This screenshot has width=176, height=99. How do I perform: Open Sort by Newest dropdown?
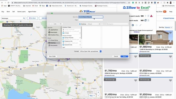169,28
